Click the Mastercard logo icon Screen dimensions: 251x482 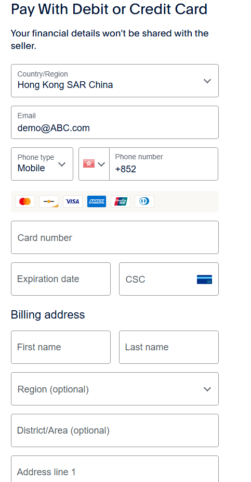pyautogui.click(x=25, y=201)
